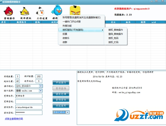This screenshot has height=126, width=166.
Task: Open the 接口选择 weibo.com dropdown
Action: tap(41, 91)
